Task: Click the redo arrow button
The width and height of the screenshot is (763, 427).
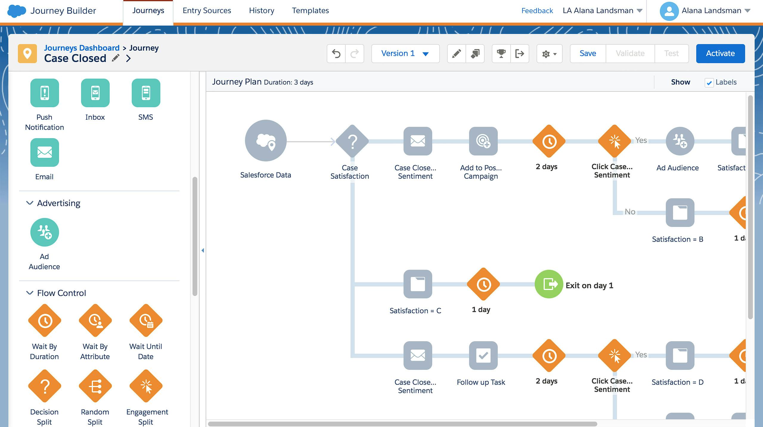Action: coord(355,54)
